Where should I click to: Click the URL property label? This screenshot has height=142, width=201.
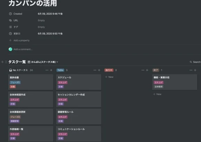coord(16,20)
